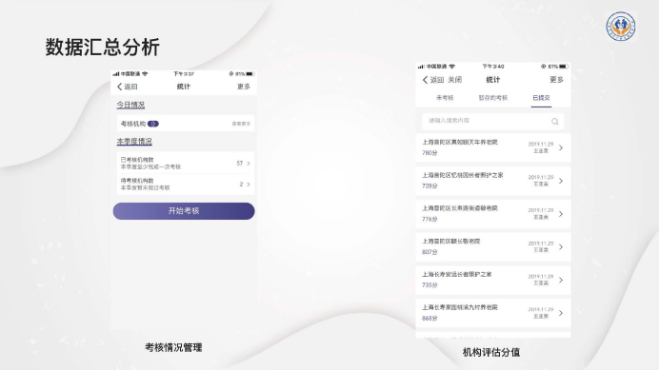Tap back arrow on 机构评估分值 phone screen
660x371 pixels.
tap(425, 80)
